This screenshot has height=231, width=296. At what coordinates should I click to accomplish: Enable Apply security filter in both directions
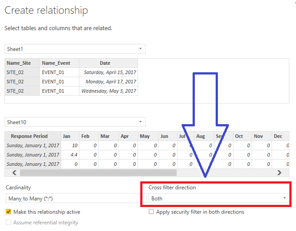click(x=151, y=212)
